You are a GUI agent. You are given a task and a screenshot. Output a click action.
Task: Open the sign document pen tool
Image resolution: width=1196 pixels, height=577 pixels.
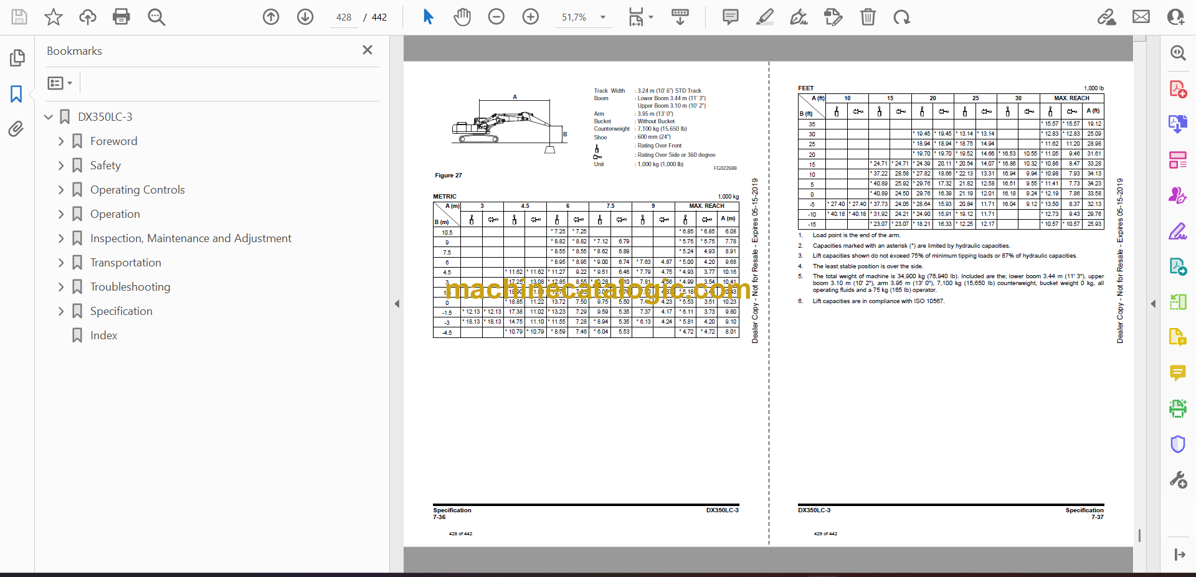pyautogui.click(x=799, y=17)
